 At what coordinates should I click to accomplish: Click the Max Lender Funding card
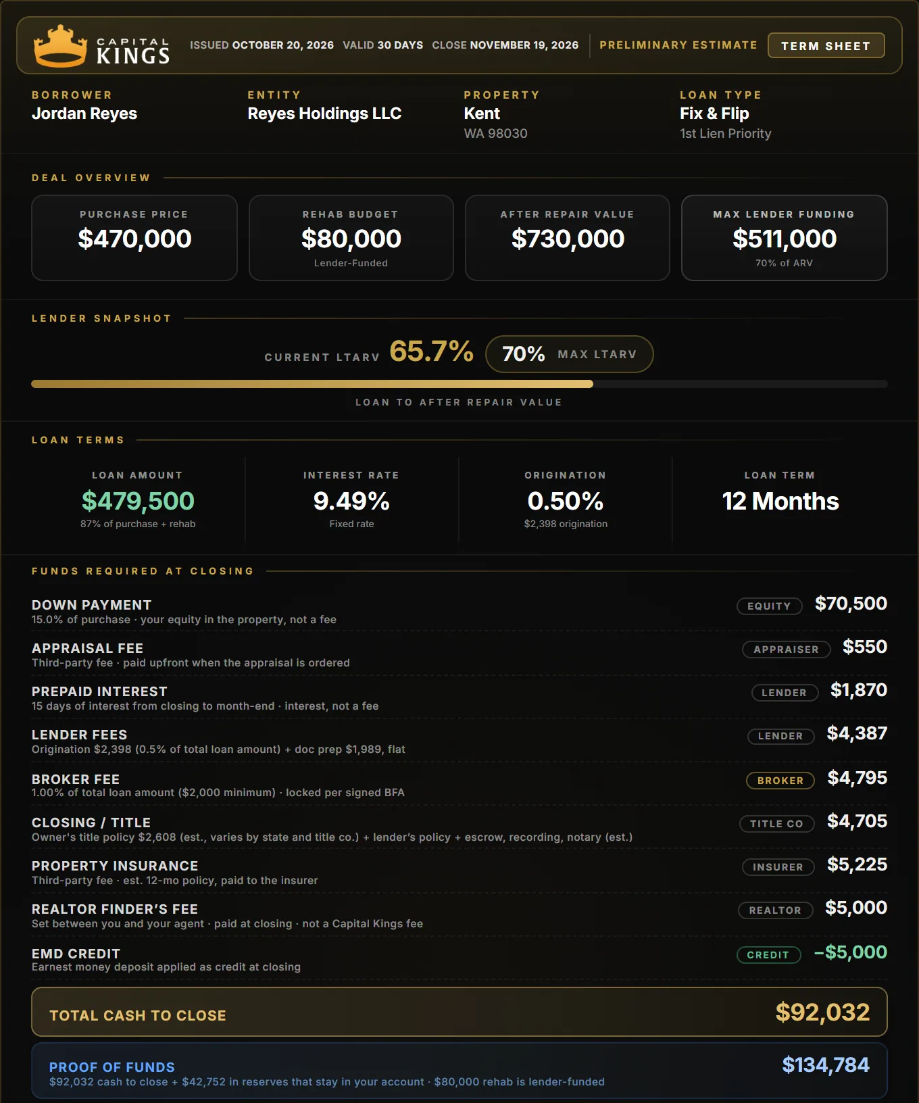point(785,238)
